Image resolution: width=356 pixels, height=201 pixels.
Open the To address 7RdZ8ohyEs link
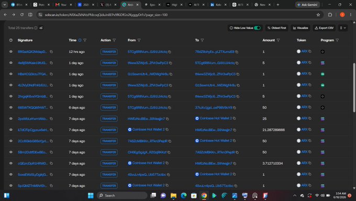point(215,52)
